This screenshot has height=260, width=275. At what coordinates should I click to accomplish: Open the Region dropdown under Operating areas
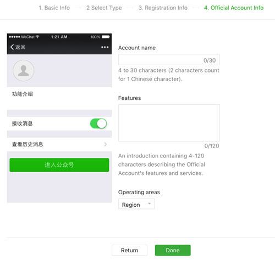click(136, 204)
